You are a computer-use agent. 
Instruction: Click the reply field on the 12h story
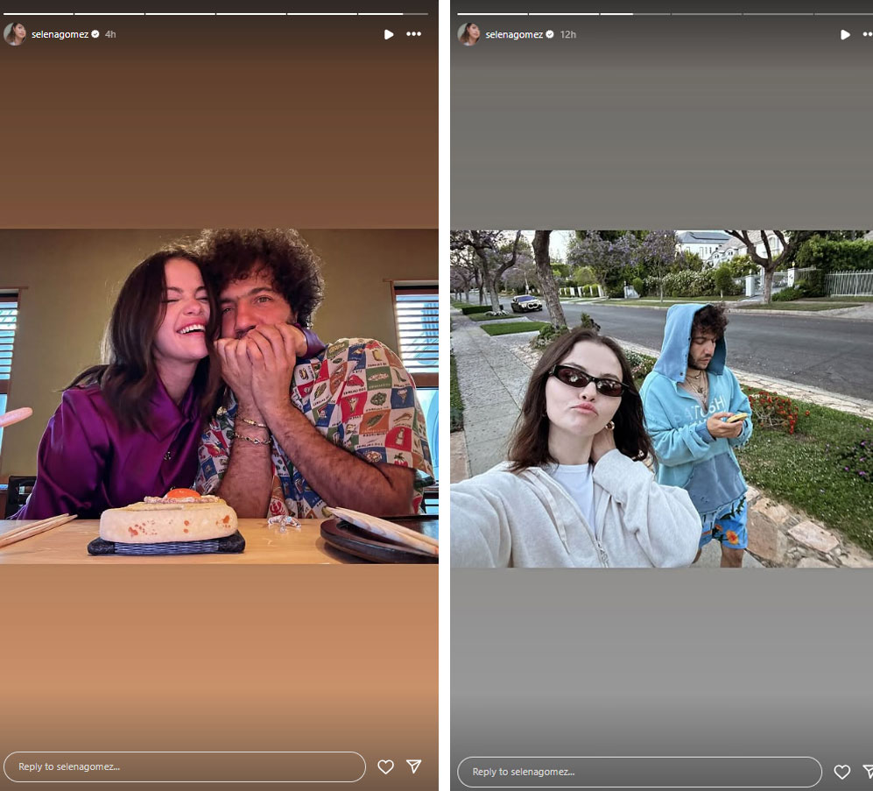tap(639, 772)
